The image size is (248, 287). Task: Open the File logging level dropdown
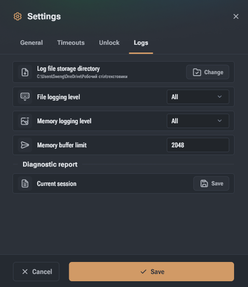point(198,97)
